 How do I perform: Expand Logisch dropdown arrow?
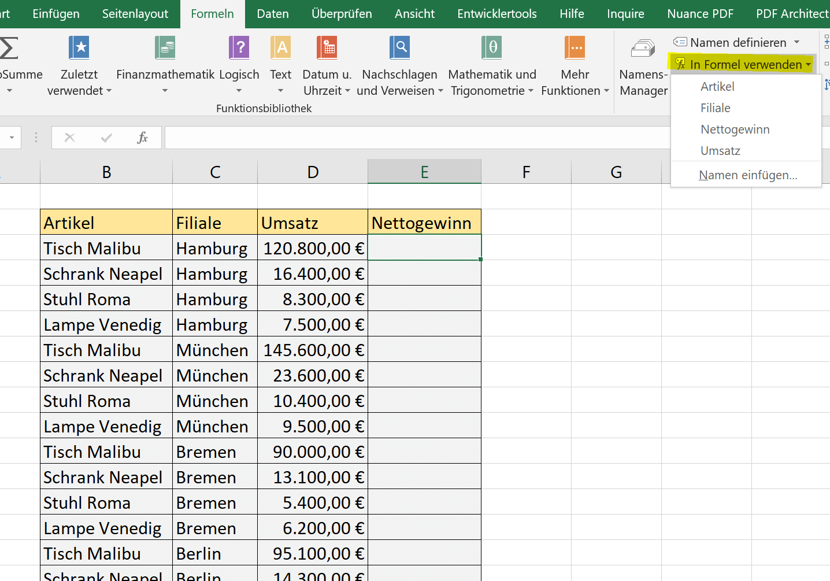(x=239, y=91)
